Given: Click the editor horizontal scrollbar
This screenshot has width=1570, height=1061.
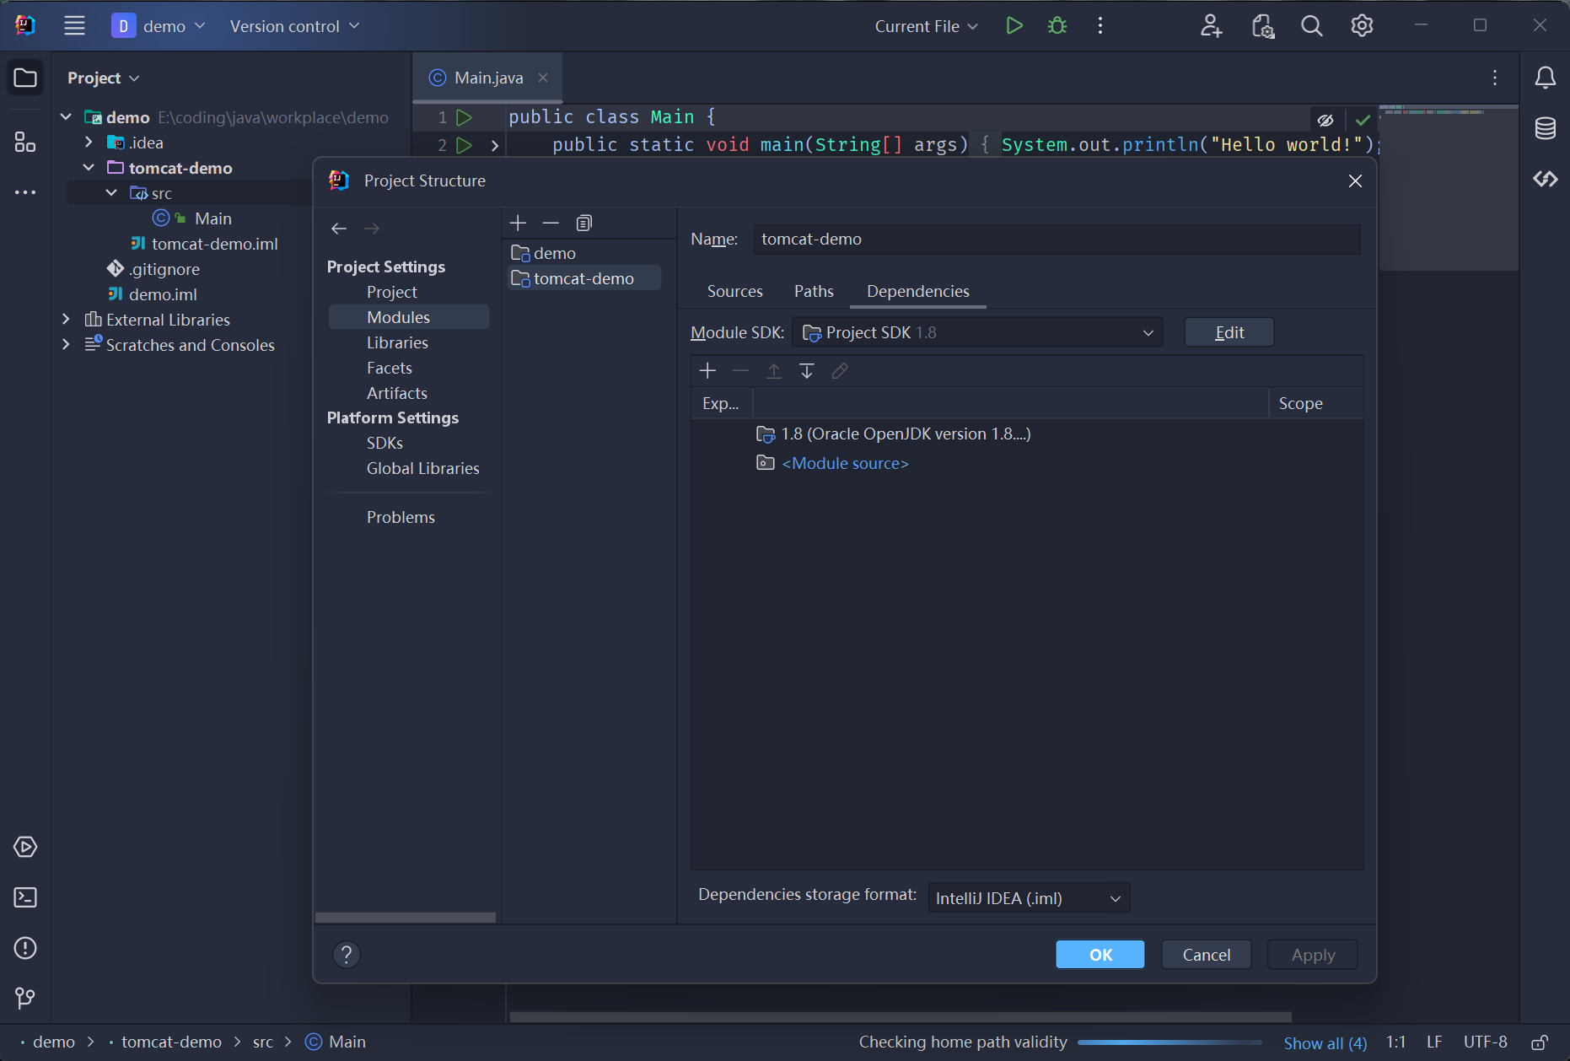Looking at the screenshot, I should pyautogui.click(x=901, y=1017).
